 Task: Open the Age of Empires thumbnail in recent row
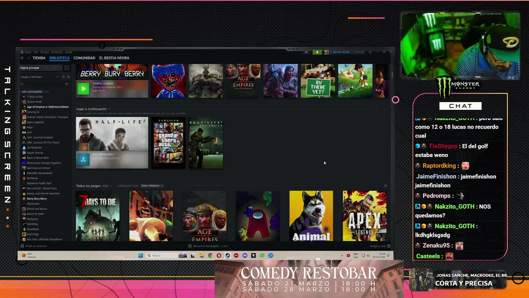[243, 81]
